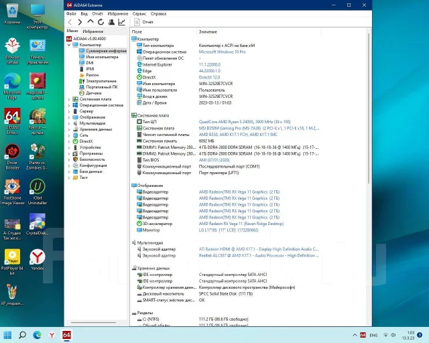Select the База данных tree item
The width and height of the screenshot is (429, 343).
pos(88,171)
